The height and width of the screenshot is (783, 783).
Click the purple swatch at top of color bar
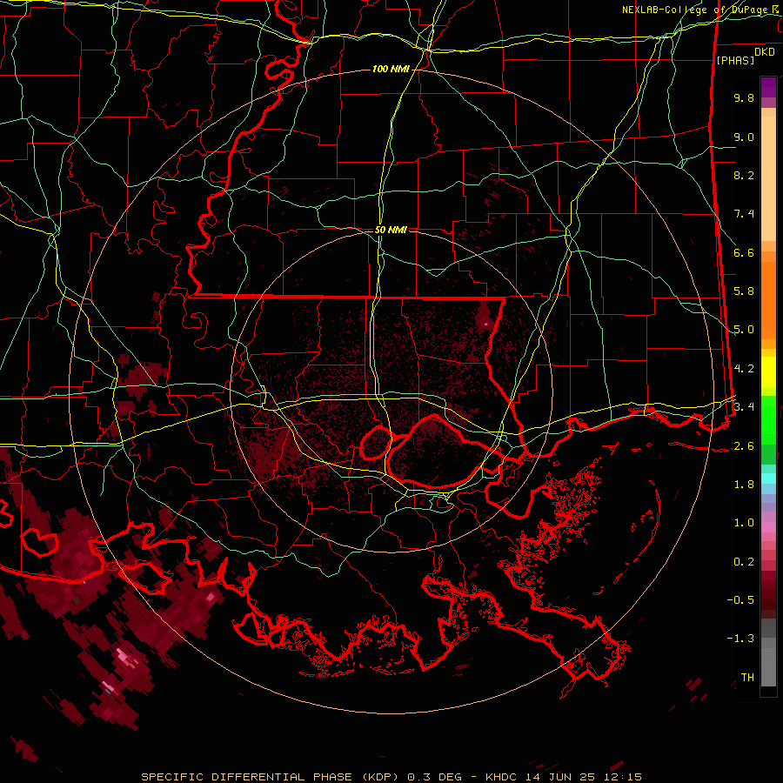(768, 87)
